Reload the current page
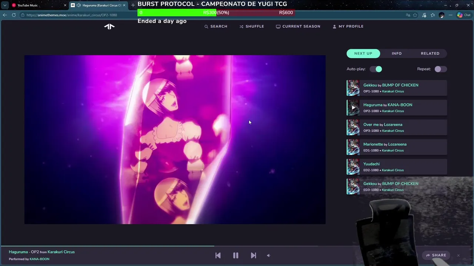The width and height of the screenshot is (474, 266). coord(14,15)
